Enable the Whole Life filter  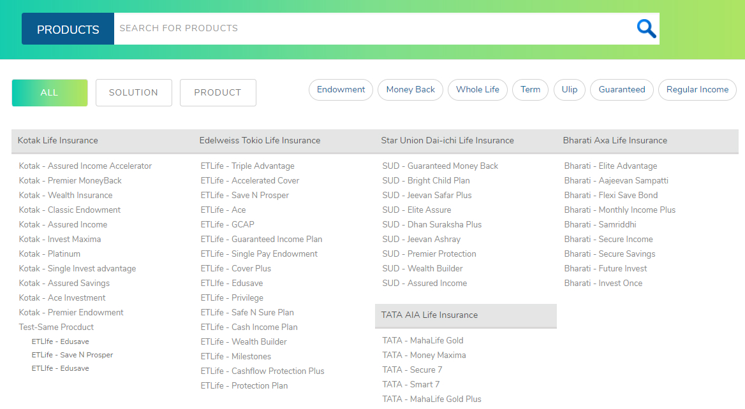[x=477, y=90]
